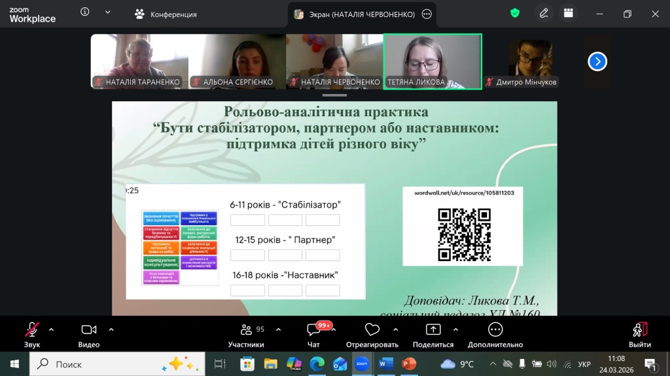Show next participants with blue arrow button

click(x=597, y=61)
